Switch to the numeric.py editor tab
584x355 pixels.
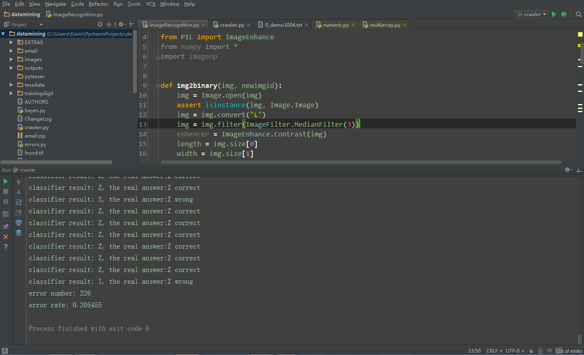335,25
